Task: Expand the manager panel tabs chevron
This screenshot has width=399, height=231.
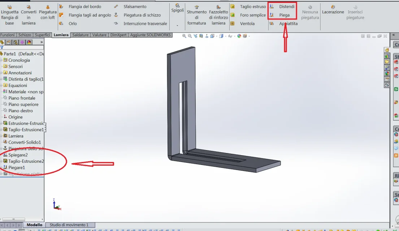Action: [42, 42]
